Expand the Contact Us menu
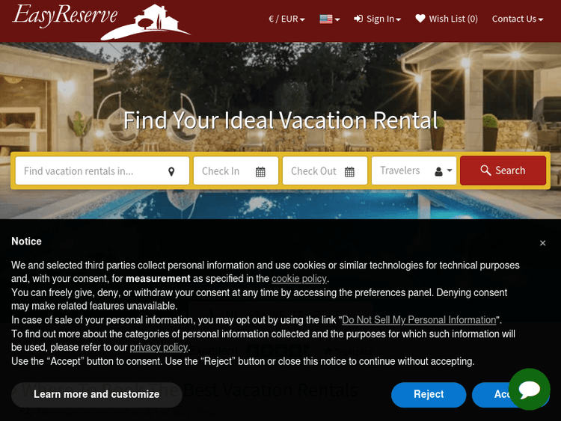 coord(518,19)
